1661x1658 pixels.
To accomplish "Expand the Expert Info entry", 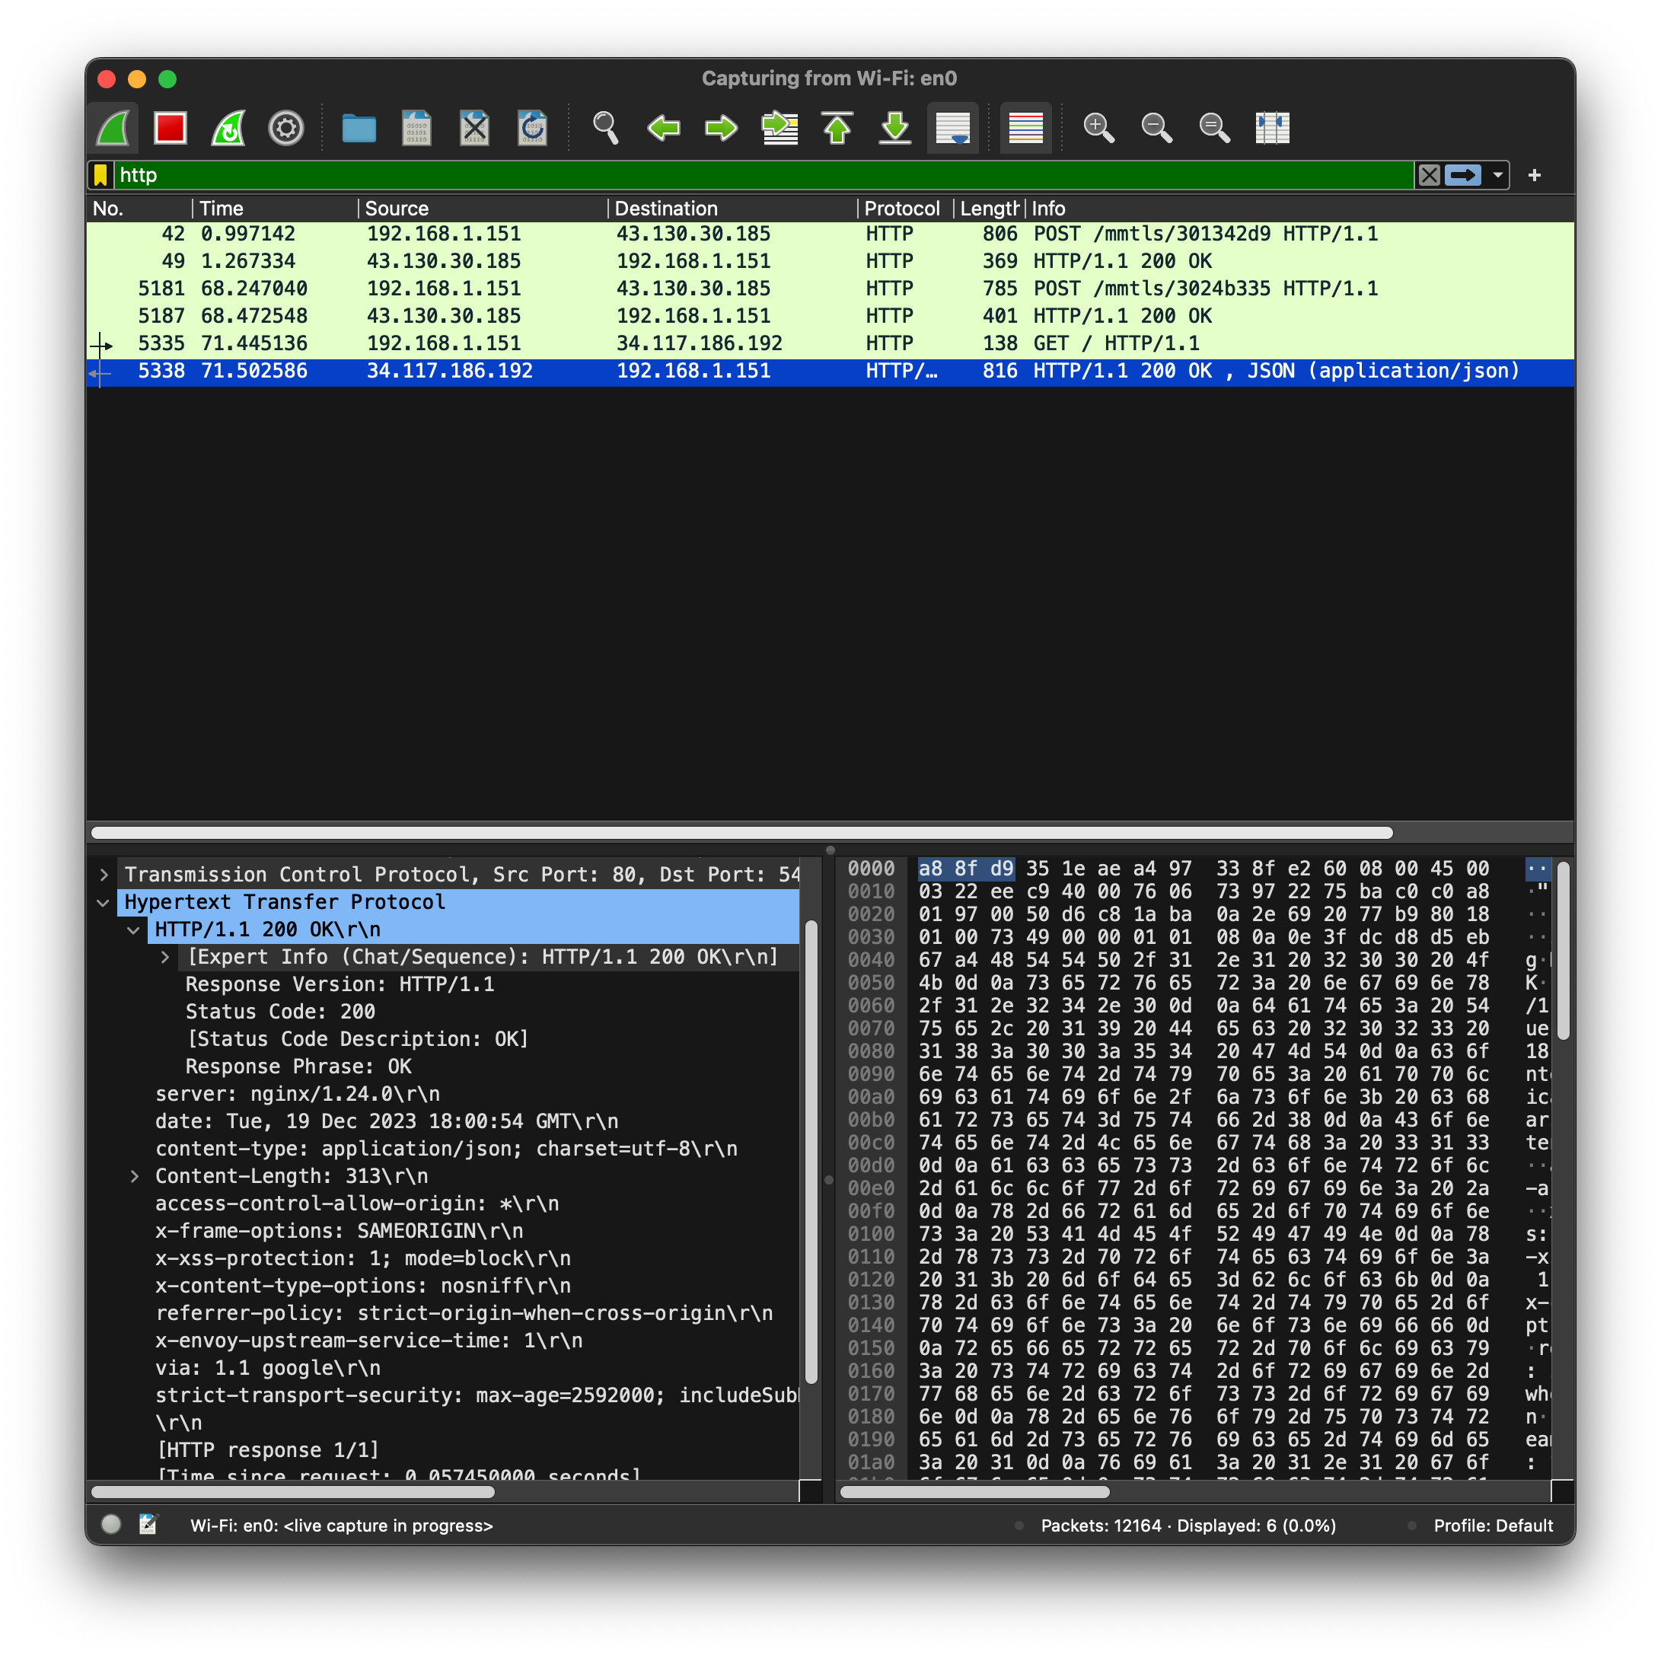I will [165, 956].
